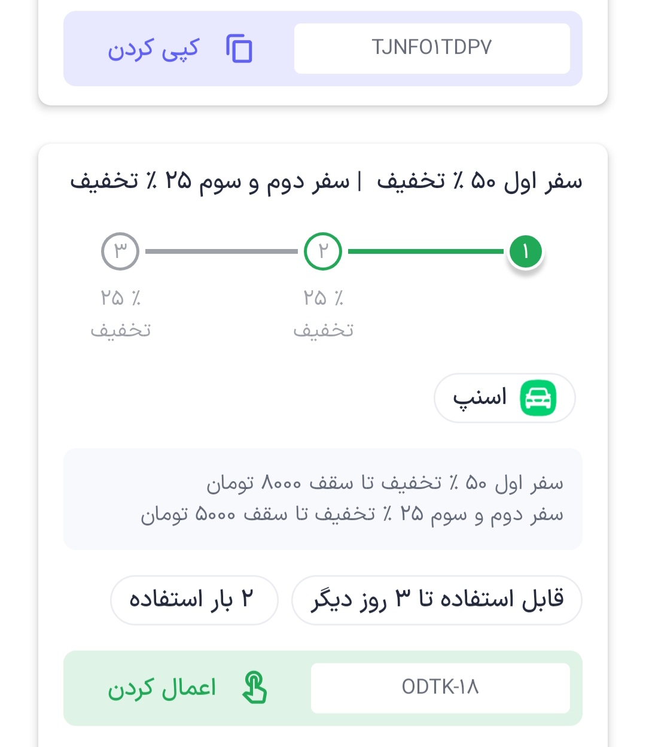646x747 pixels.
Task: Select the ODTK-۱۸ discount code field
Action: pos(440,688)
